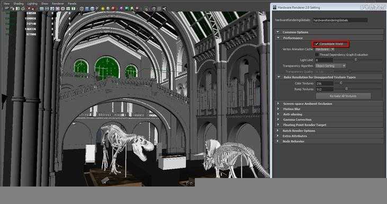Expand the Anti-aliasing section
The height and width of the screenshot is (204, 387).
pos(278,114)
